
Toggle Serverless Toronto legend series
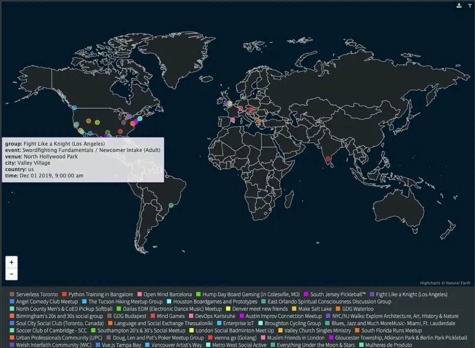point(37,294)
